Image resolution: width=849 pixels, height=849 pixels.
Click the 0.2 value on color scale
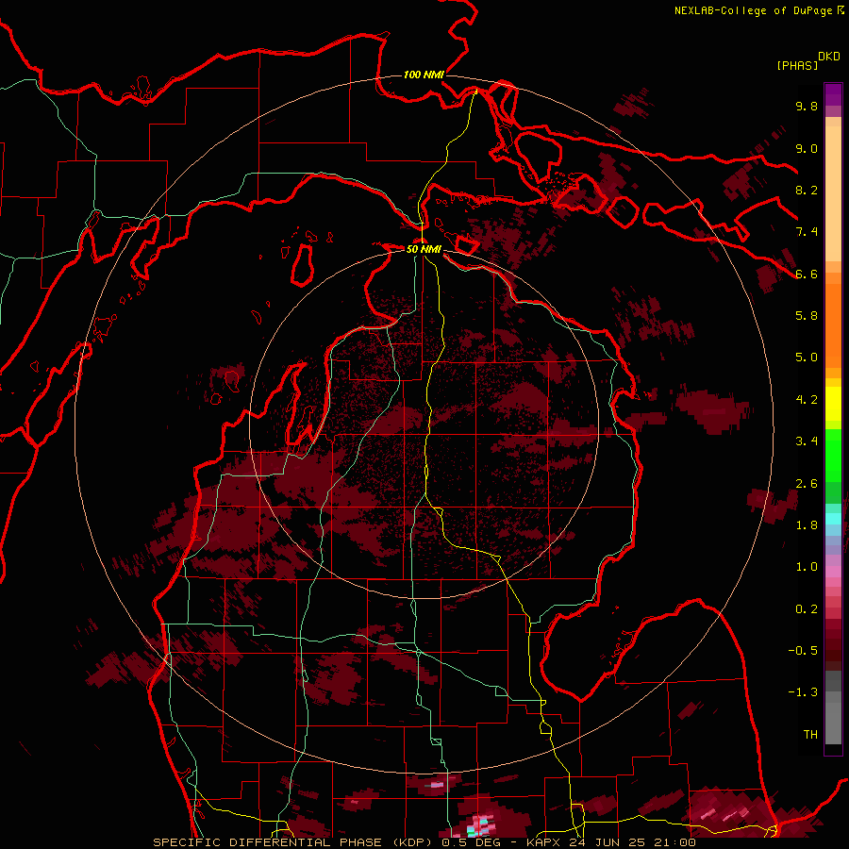(x=807, y=609)
